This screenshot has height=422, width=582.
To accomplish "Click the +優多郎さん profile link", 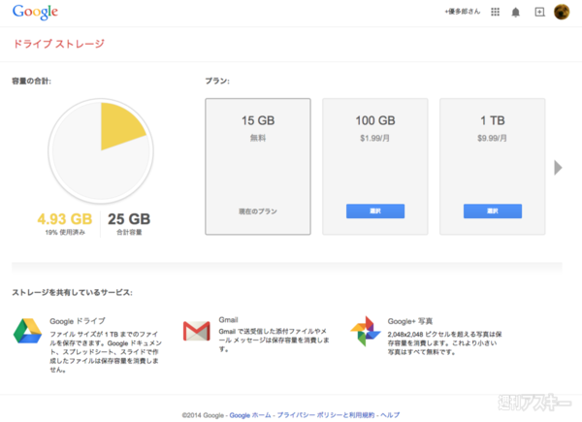I will pos(463,12).
